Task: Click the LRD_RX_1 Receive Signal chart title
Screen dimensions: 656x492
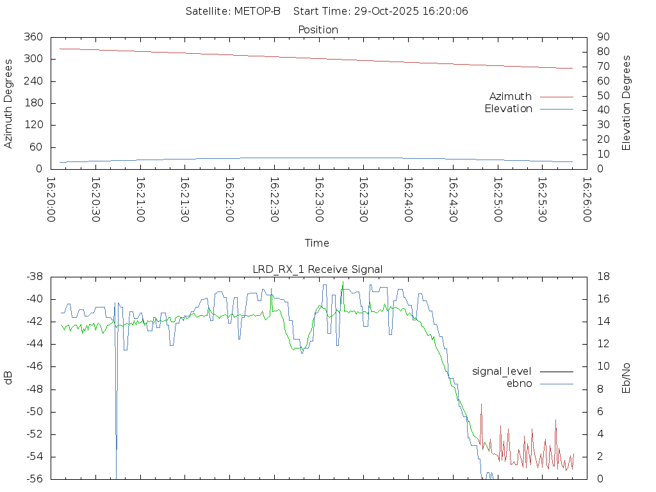Action: pyautogui.click(x=318, y=269)
